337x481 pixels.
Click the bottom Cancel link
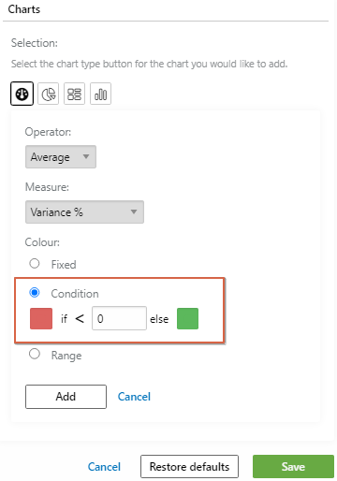[x=104, y=467]
